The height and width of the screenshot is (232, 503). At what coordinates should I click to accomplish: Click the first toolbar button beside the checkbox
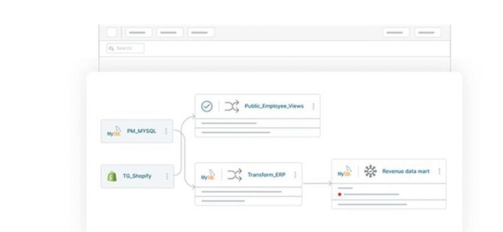(139, 32)
